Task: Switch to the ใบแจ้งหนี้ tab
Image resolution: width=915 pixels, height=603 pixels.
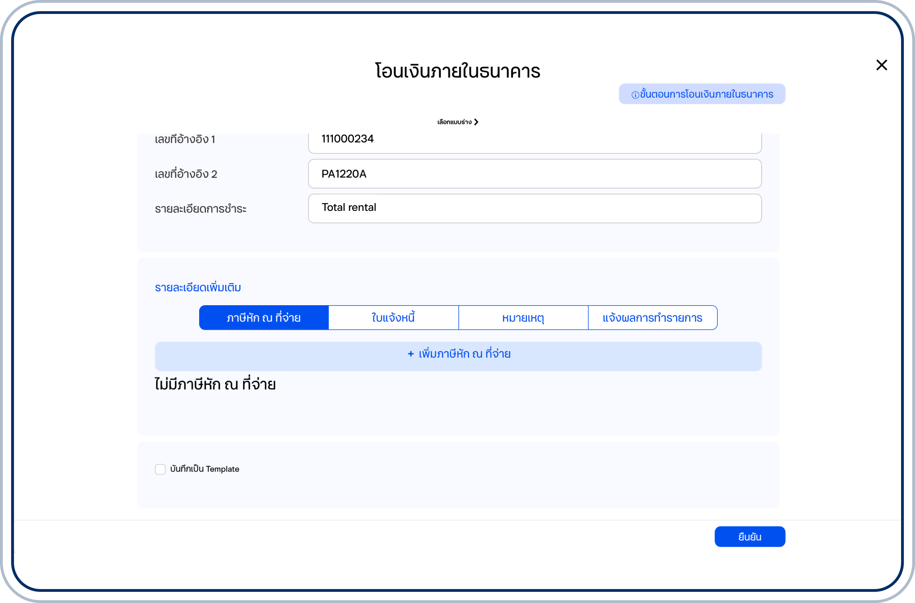Action: click(x=393, y=318)
